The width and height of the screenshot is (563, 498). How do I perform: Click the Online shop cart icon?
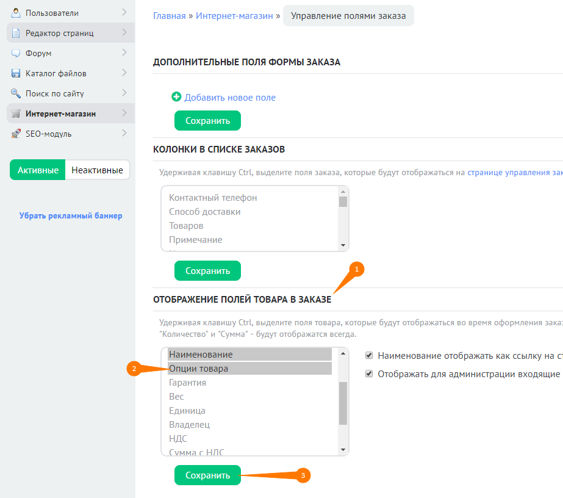point(16,114)
